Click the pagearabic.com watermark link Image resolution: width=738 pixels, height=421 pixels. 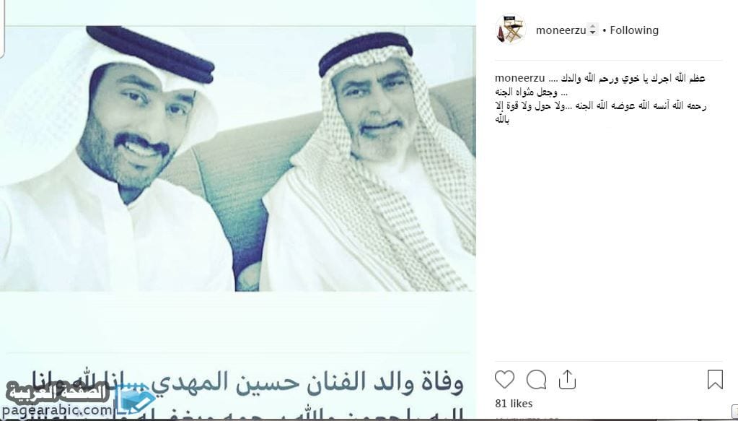click(56, 409)
